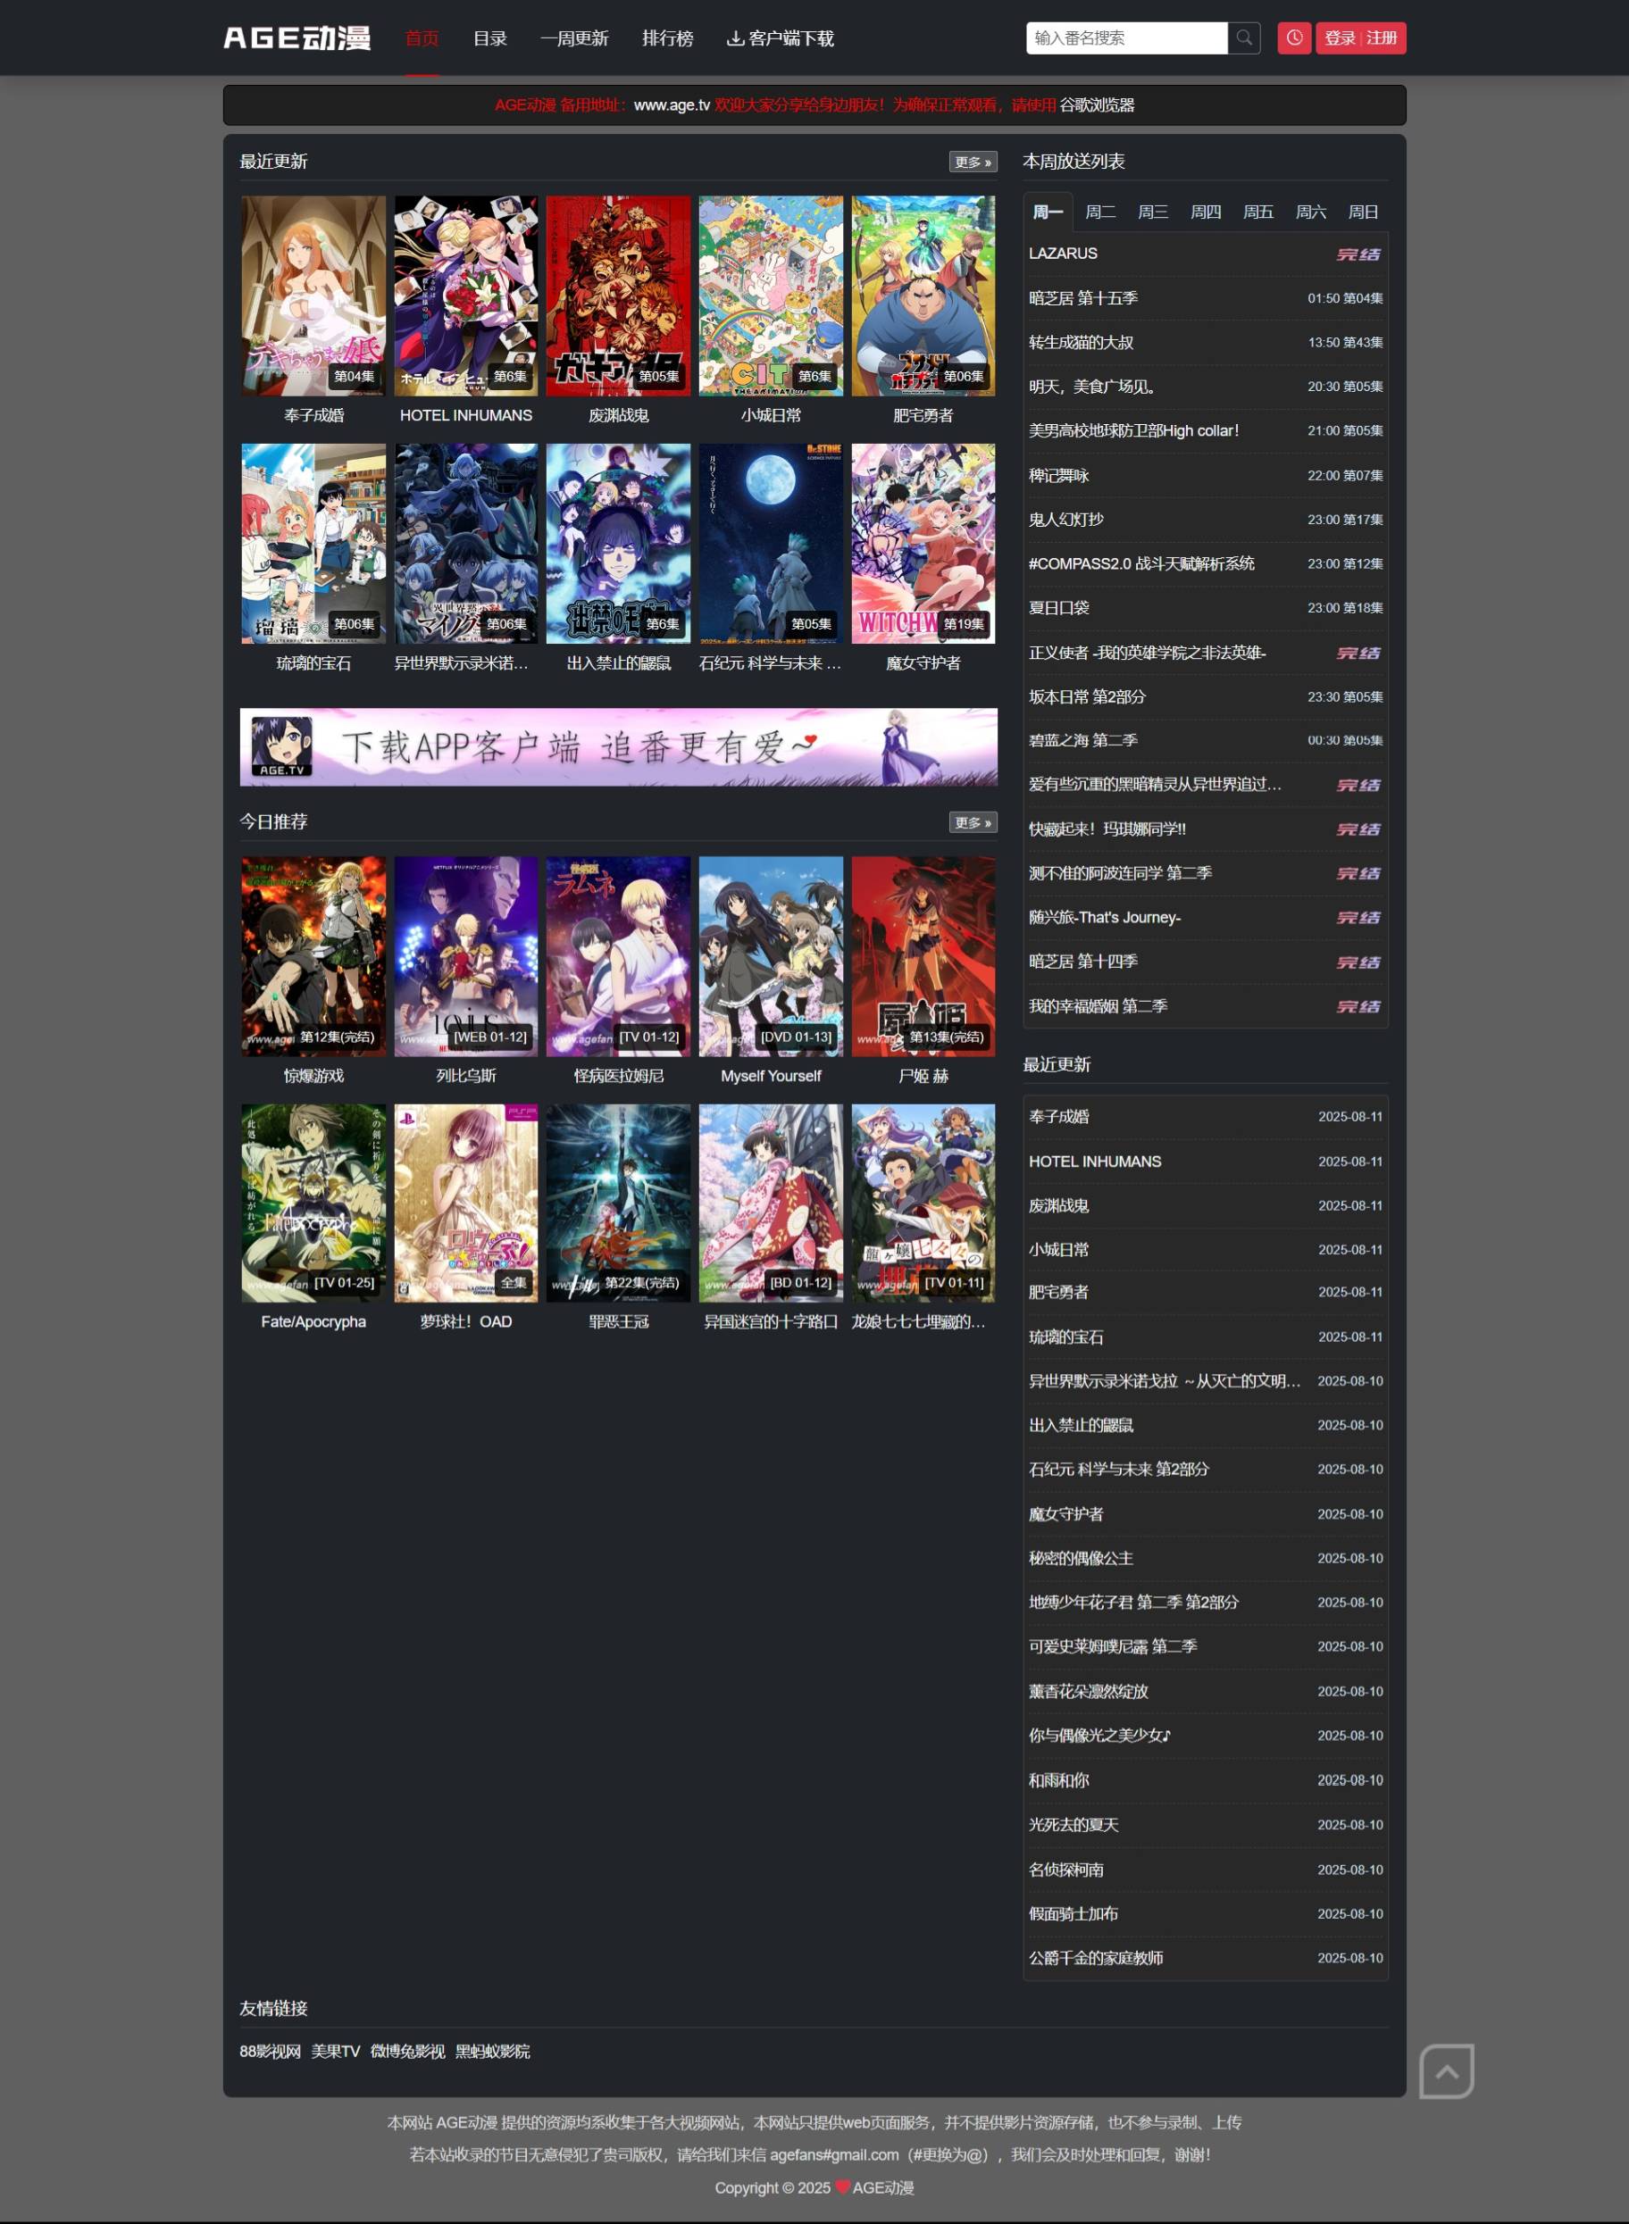The image size is (1629, 2224).
Task: Open the 肥宅勇者 poster thumbnail
Action: pyautogui.click(x=922, y=296)
